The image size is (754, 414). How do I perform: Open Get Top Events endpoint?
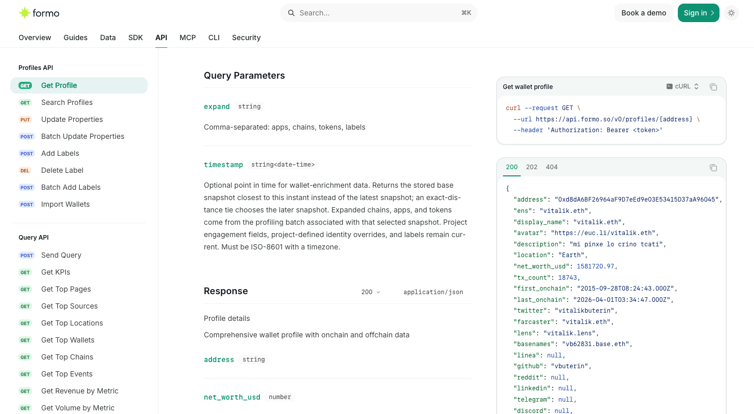coord(79,374)
